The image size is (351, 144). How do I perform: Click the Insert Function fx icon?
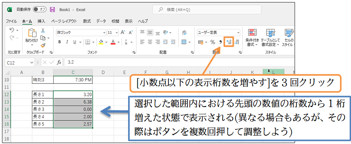(x=59, y=62)
